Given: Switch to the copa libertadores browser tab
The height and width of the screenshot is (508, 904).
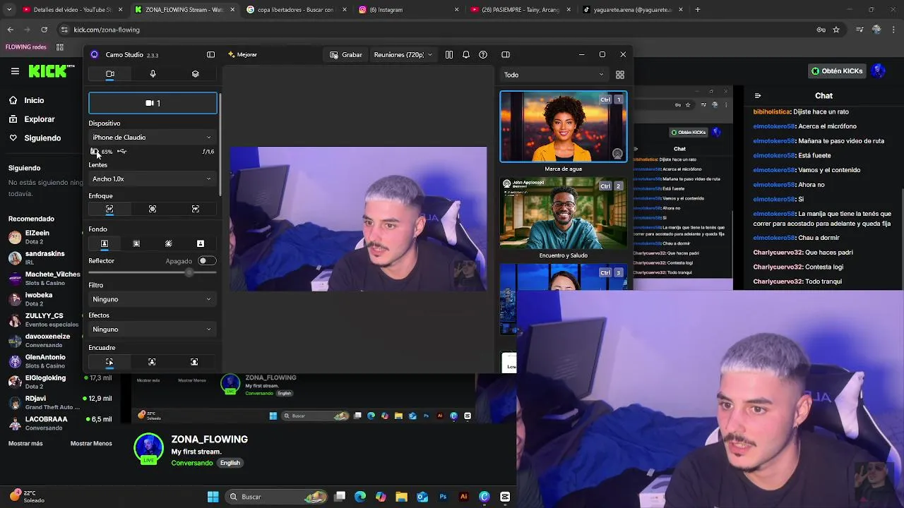Looking at the screenshot, I should tap(295, 10).
